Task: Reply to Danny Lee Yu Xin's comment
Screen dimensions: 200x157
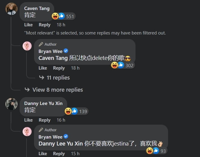Action: [45, 120]
